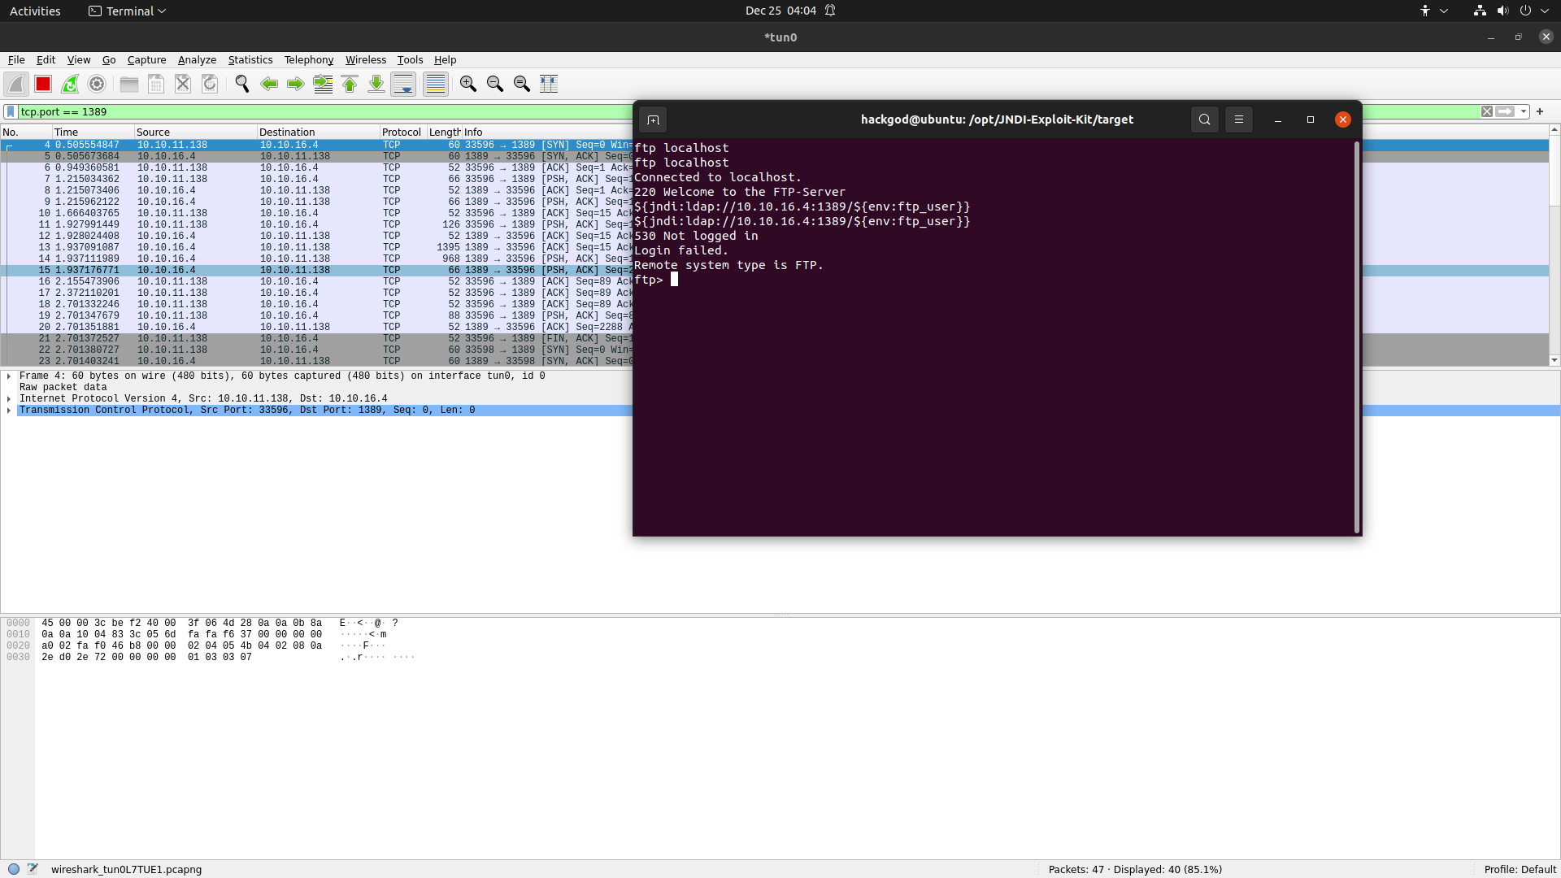Sort by Source column header
The width and height of the screenshot is (1561, 878).
(x=195, y=132)
